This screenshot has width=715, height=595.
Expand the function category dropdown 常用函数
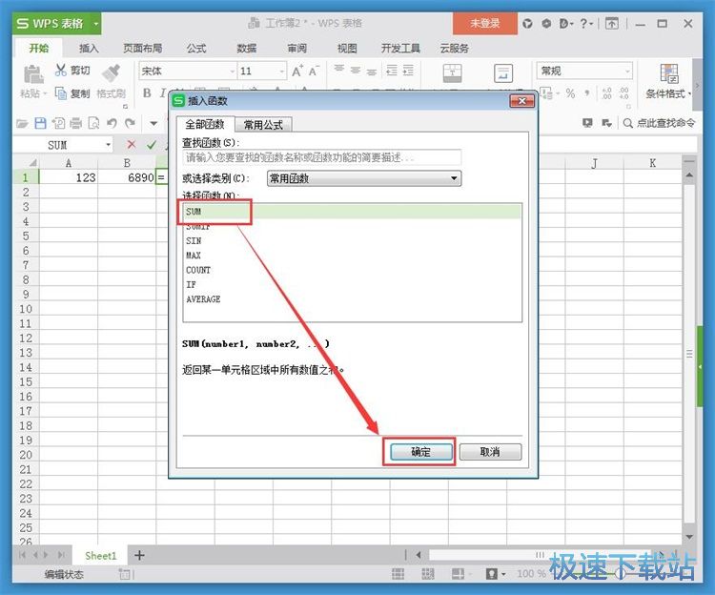click(x=454, y=178)
